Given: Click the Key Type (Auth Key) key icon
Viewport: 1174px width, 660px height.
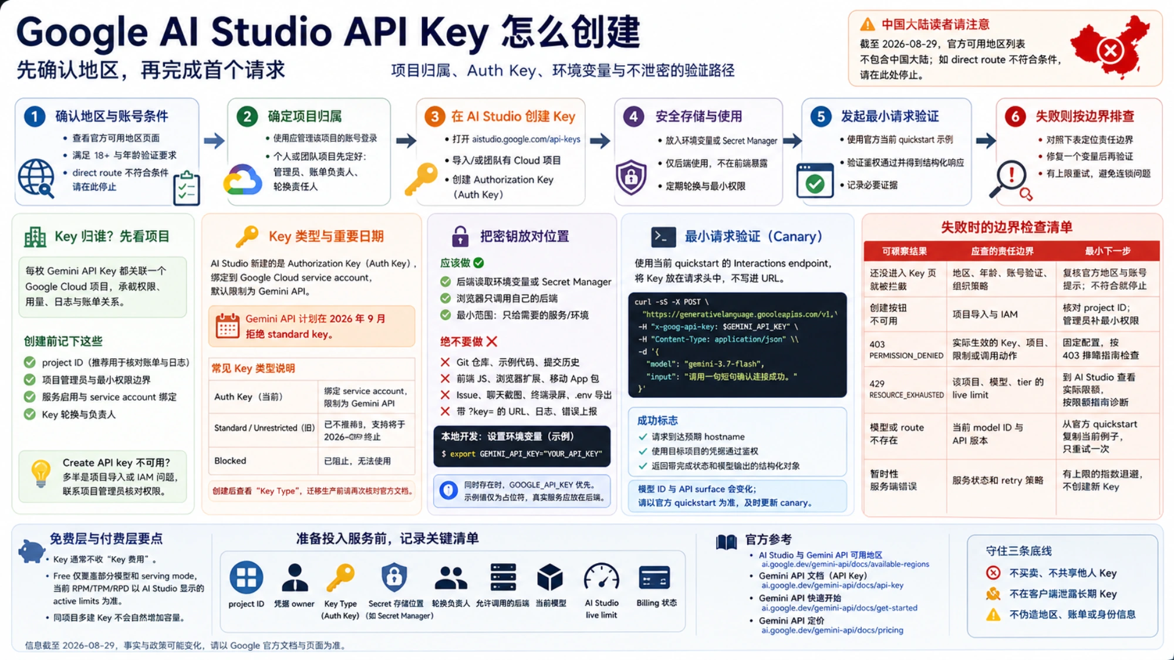Looking at the screenshot, I should coord(340,578).
